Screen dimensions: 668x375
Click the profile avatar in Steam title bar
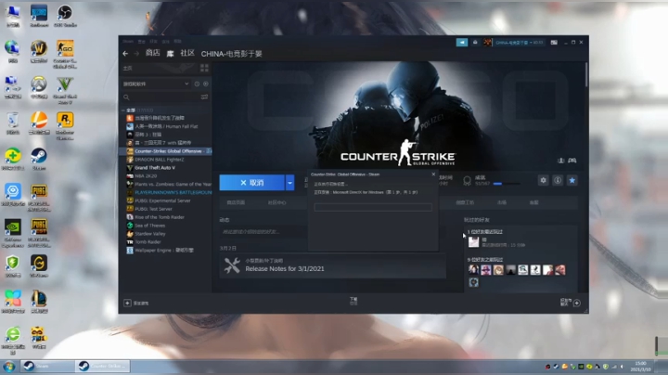[488, 42]
